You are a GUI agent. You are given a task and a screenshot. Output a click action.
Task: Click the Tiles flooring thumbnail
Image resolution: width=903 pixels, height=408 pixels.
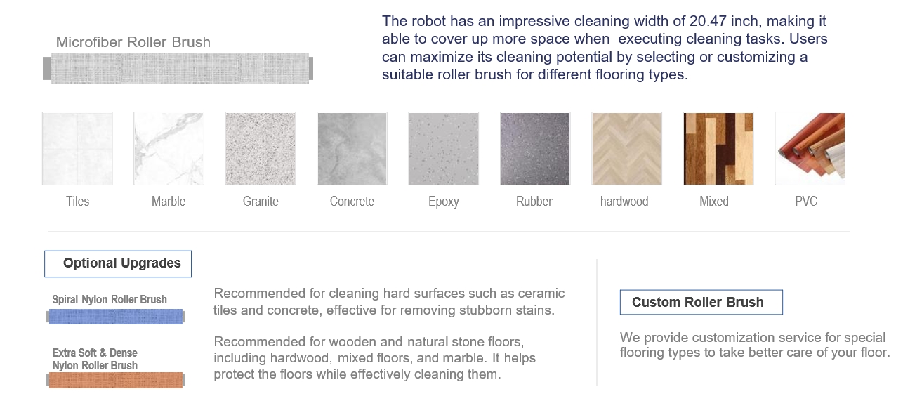point(77,149)
